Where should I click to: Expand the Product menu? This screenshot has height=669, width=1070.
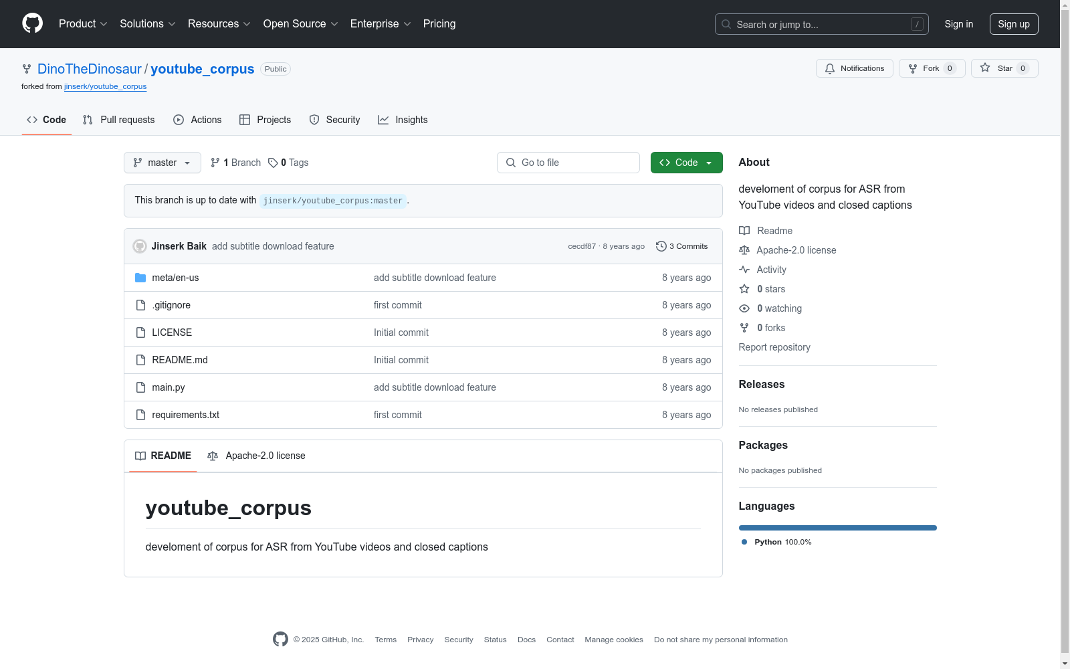point(83,24)
